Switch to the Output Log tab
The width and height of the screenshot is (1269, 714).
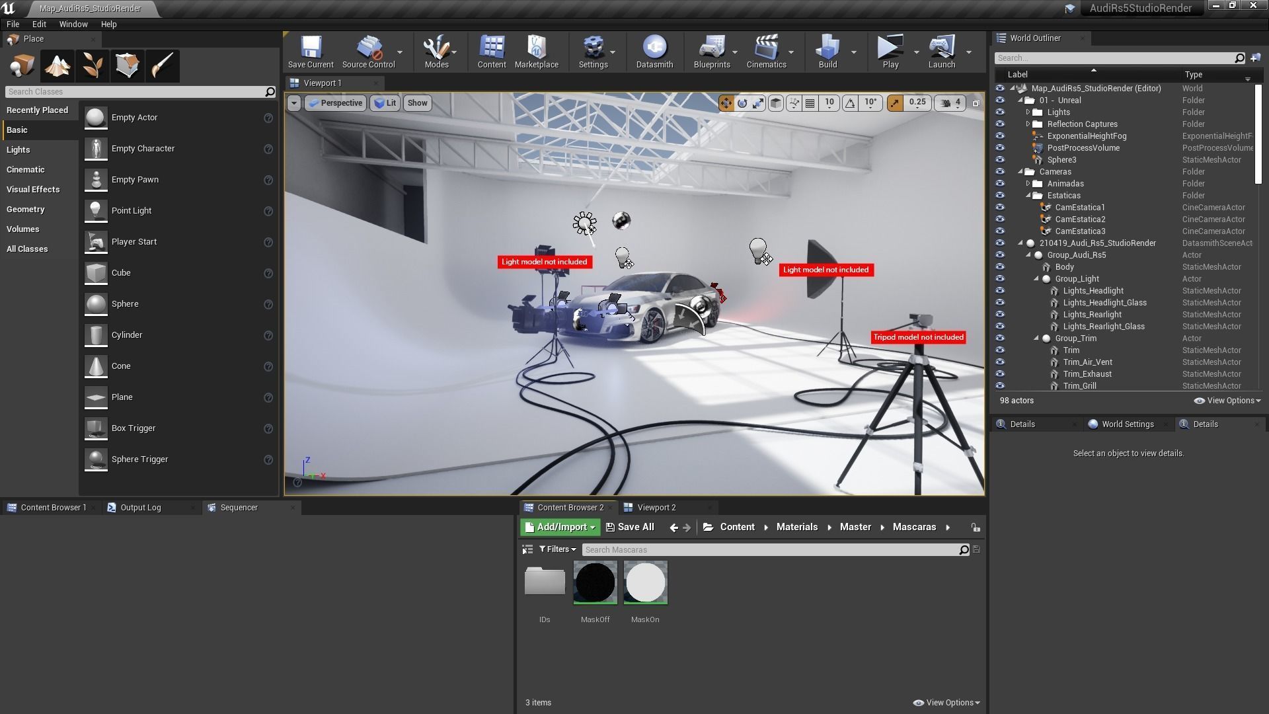(x=141, y=508)
